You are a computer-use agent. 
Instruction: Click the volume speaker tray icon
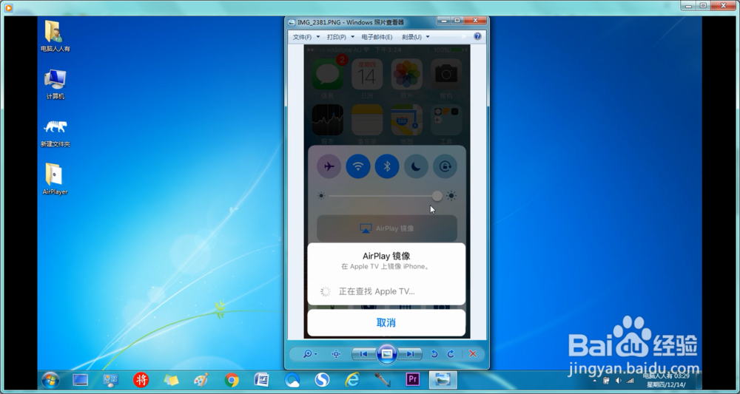click(618, 381)
